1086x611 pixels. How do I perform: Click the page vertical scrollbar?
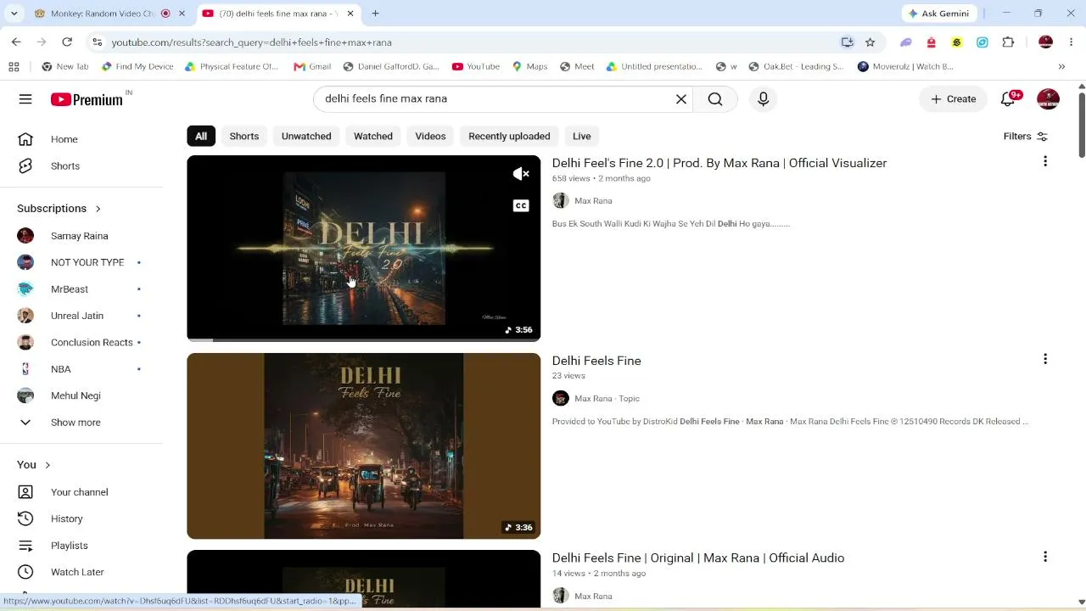point(1081,127)
